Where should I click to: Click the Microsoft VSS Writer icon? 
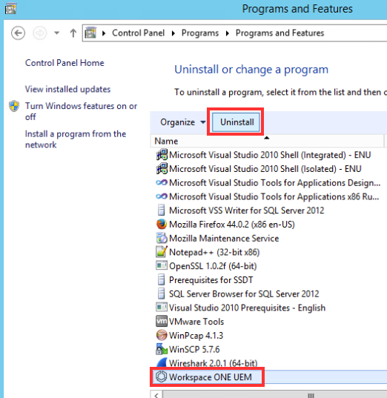[162, 210]
